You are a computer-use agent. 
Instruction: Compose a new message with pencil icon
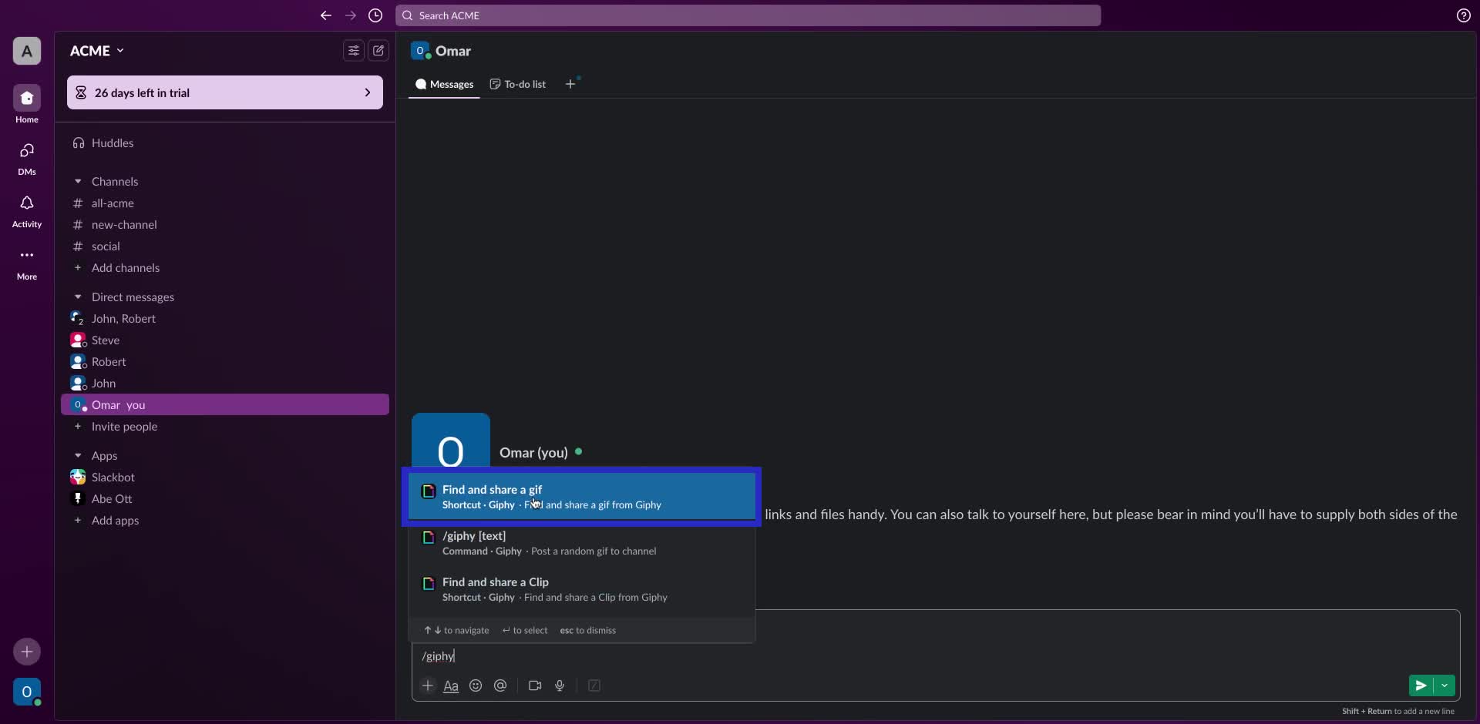378,50
